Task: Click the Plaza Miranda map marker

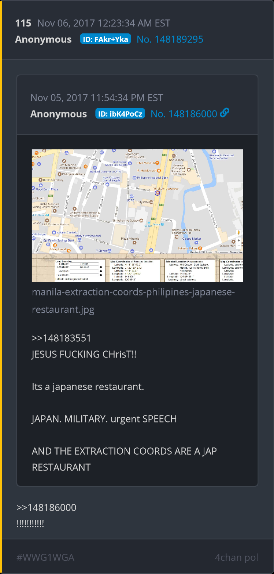Action: click(135, 242)
